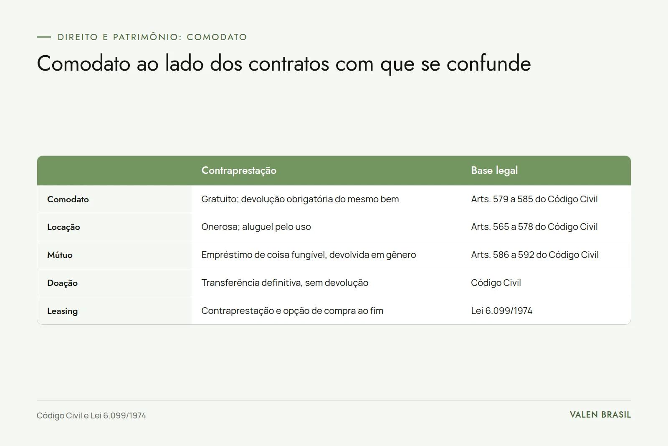Click 'Transferência definitiva, sem devolução' cell
Screen dimensions: 668x446
[285, 283]
